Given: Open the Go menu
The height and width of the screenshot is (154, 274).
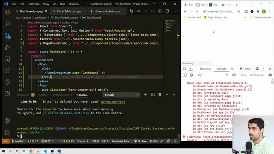Looking at the screenshot, I should 54,4.
